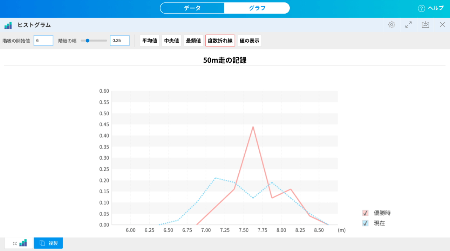Show the 中央値 median line
Viewport: 450px width, 251px height.
coord(171,41)
